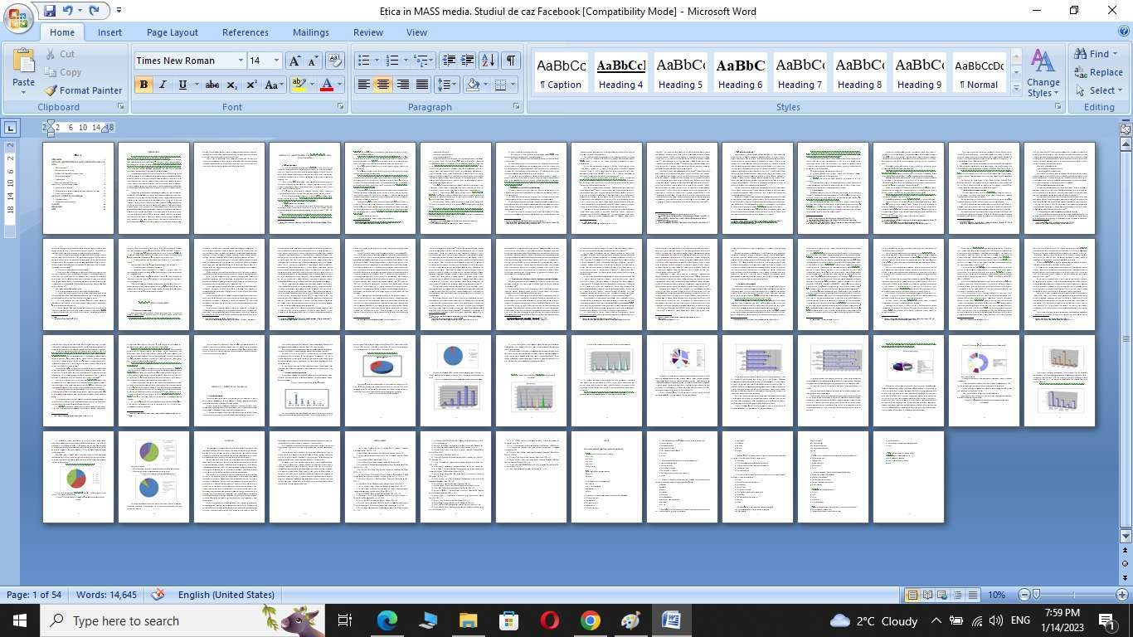Expand the Styles gallery more arrow
Image resolution: width=1133 pixels, height=637 pixels.
pyautogui.click(x=1016, y=88)
